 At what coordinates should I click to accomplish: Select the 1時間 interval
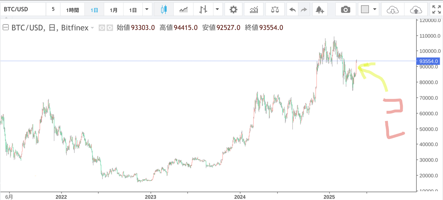tap(72, 10)
